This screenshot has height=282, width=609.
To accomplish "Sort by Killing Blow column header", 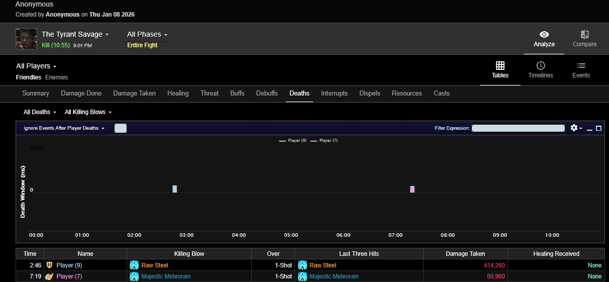I will pos(189,254).
